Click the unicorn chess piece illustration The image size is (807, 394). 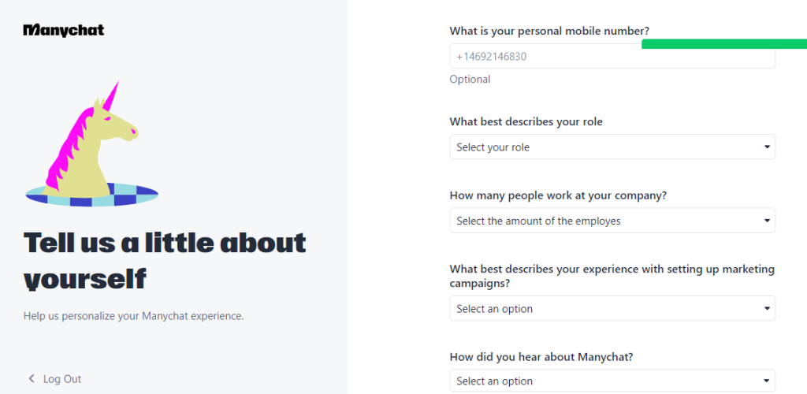point(91,143)
